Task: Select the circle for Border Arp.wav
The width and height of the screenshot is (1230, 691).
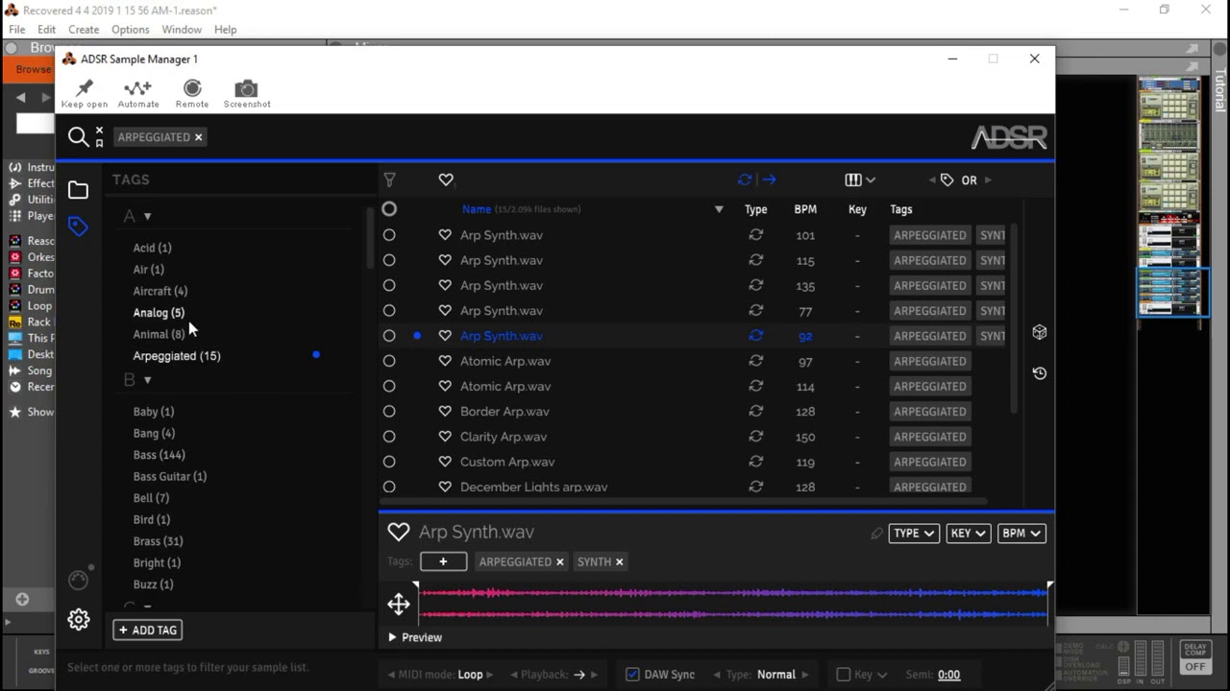Action: (389, 412)
